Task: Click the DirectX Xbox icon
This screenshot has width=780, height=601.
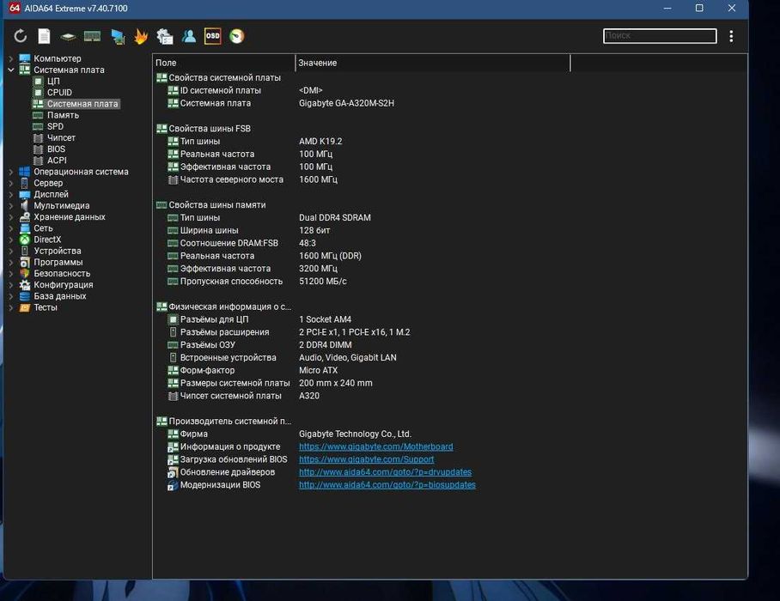Action: coord(24,240)
